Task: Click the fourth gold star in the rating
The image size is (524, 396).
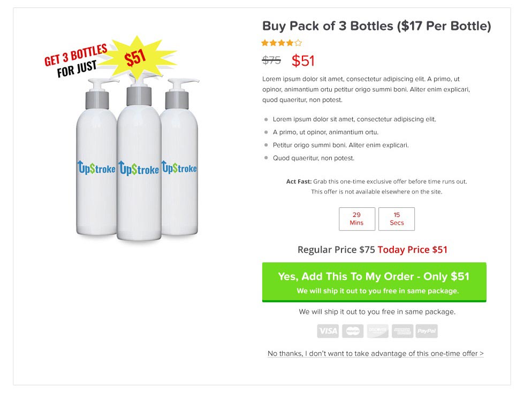Action: coord(290,42)
